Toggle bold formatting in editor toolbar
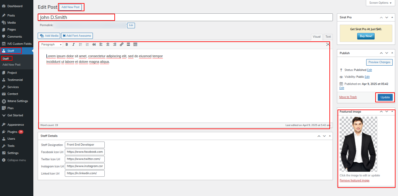The width and height of the screenshot is (398, 196). click(67, 44)
